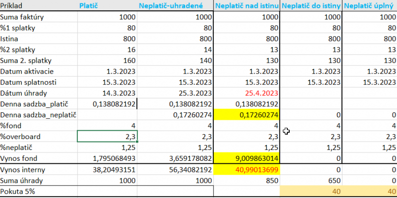Click the Dátum úhrady cell 25.3.2023

[175, 93]
